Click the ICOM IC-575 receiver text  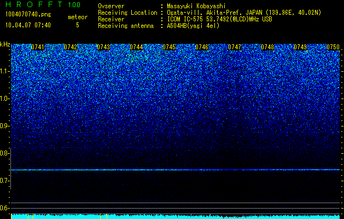coord(219,19)
